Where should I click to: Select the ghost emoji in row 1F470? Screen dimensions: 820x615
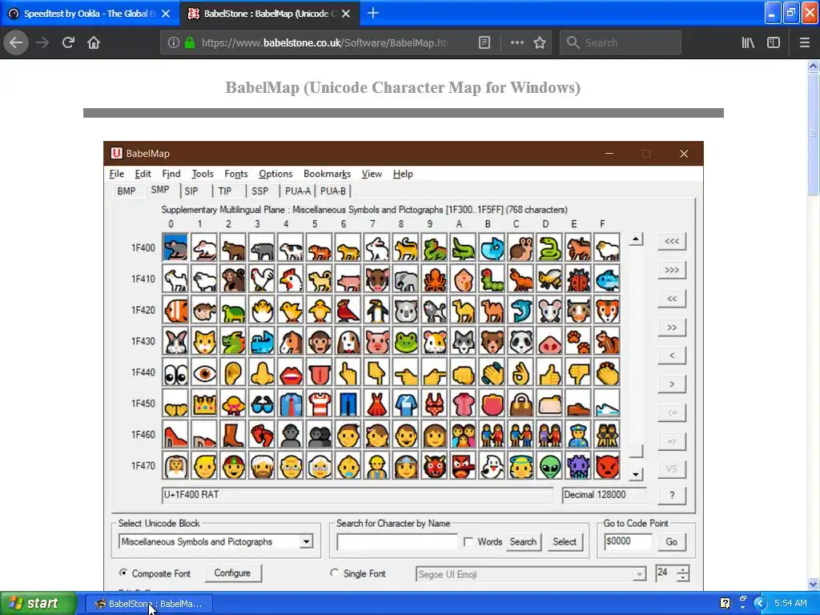point(492,466)
